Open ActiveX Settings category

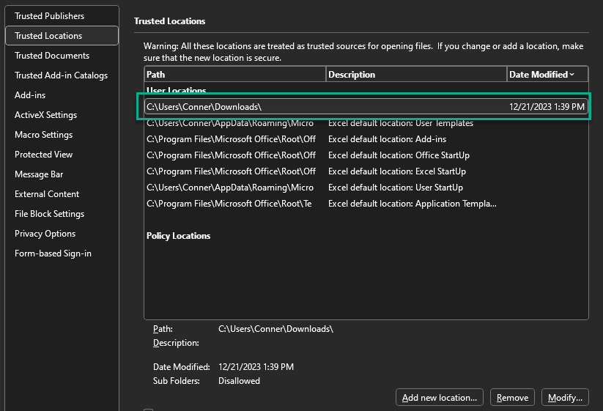45,115
